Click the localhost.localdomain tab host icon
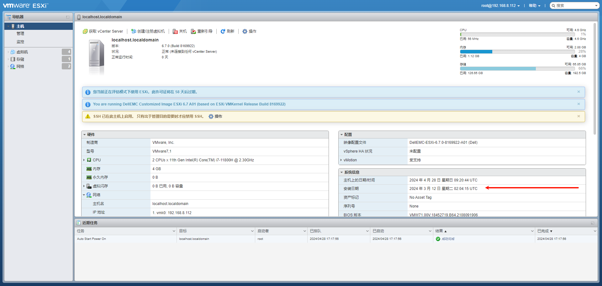Image resolution: width=602 pixels, height=286 pixels. click(x=79, y=17)
